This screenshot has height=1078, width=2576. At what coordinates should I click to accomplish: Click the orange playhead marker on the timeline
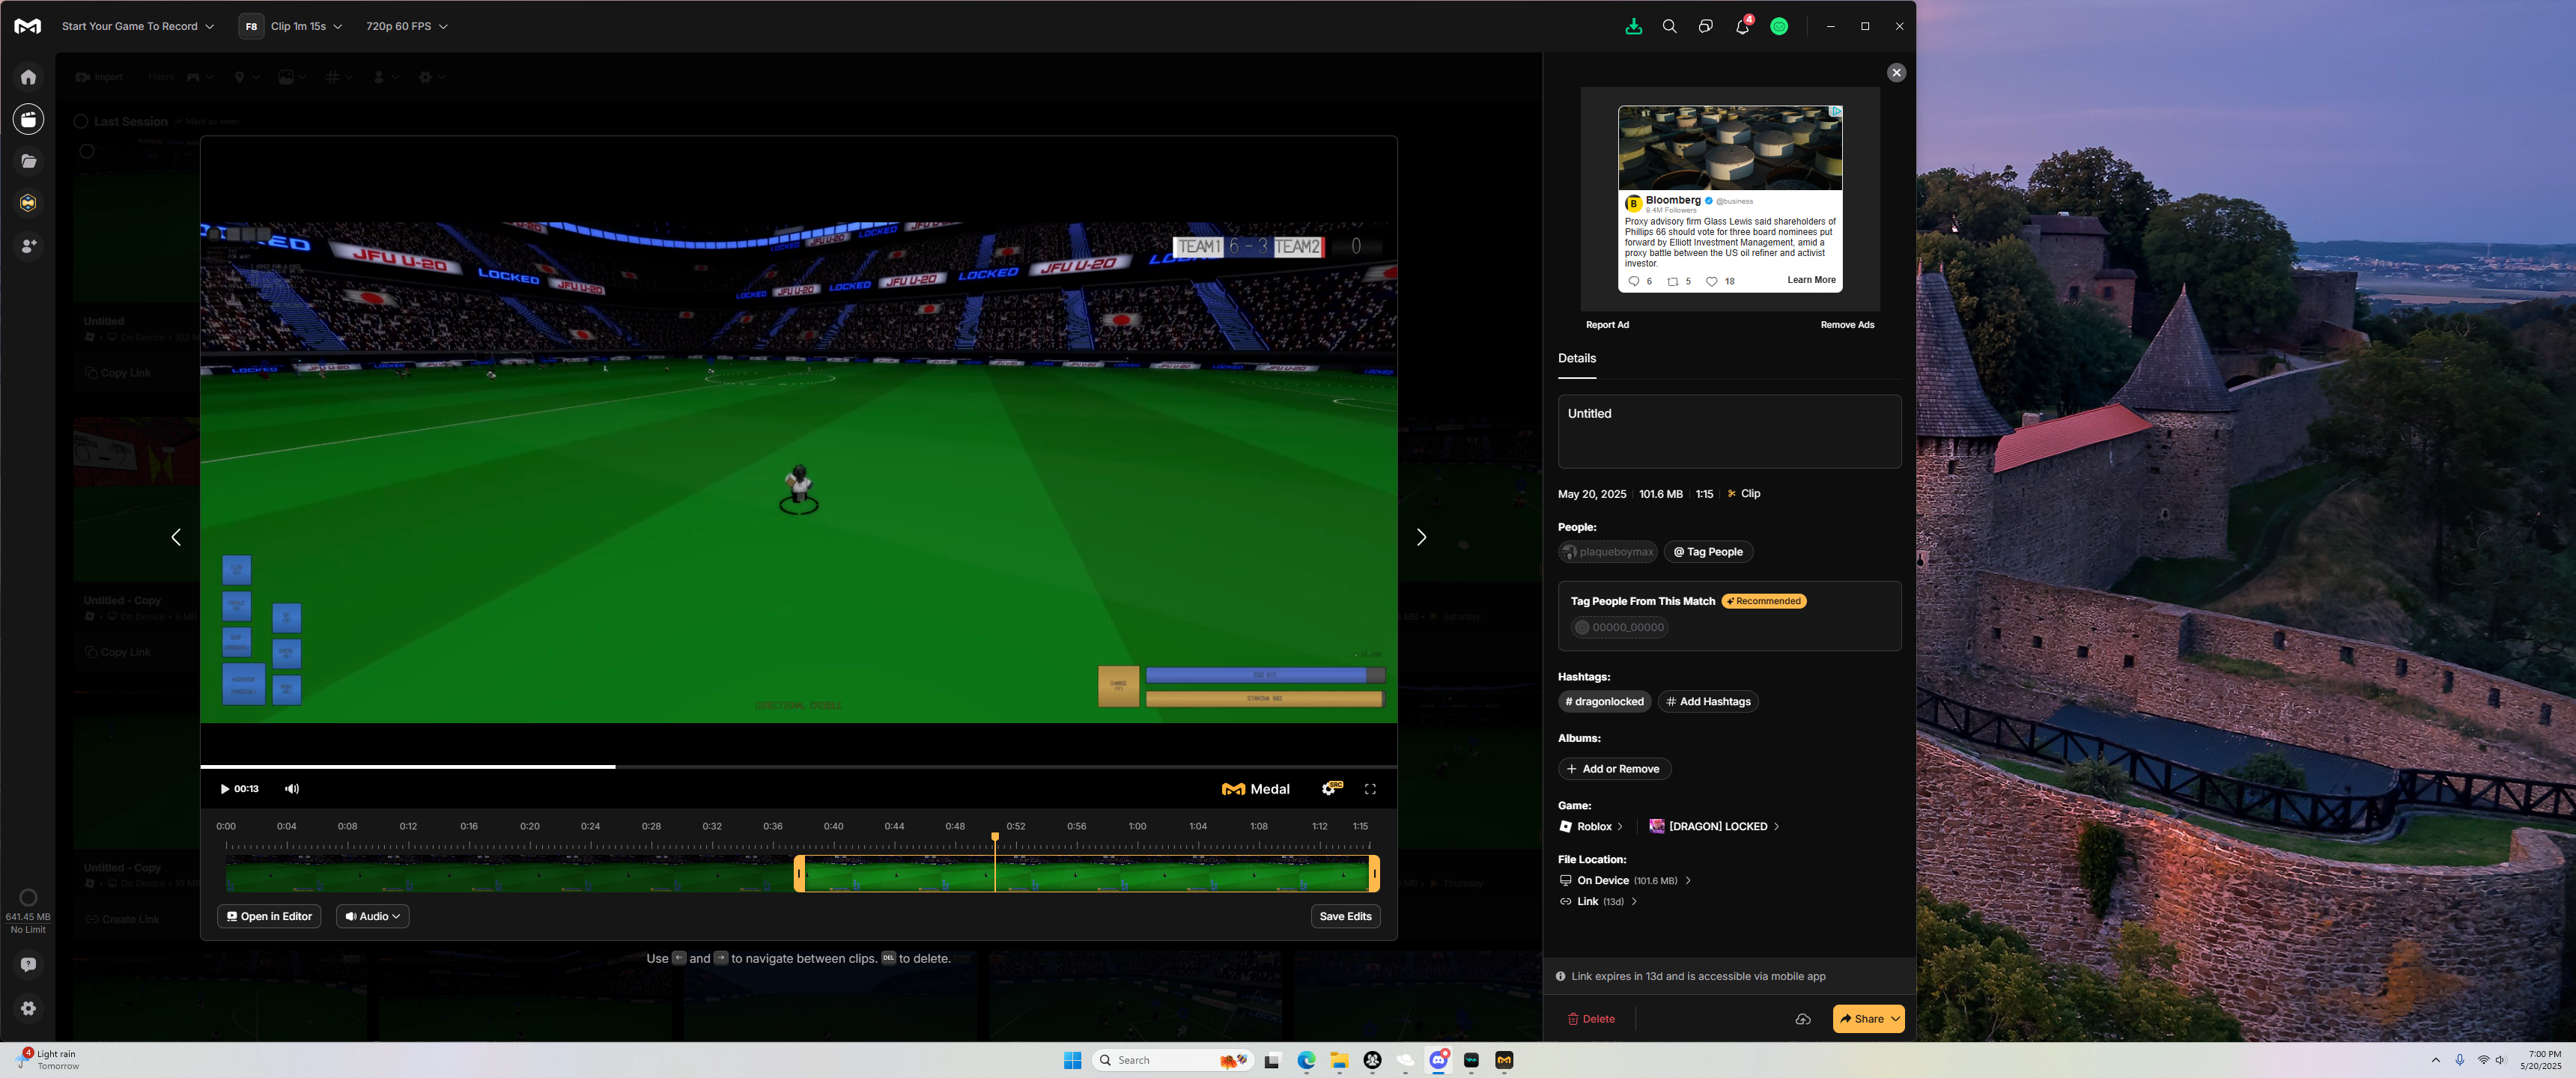995,837
